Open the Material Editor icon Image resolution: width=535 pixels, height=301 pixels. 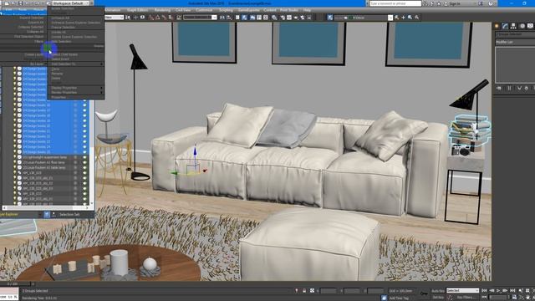pos(274,18)
